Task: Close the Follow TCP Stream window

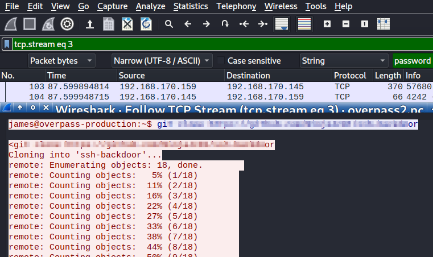Action: (46, 107)
